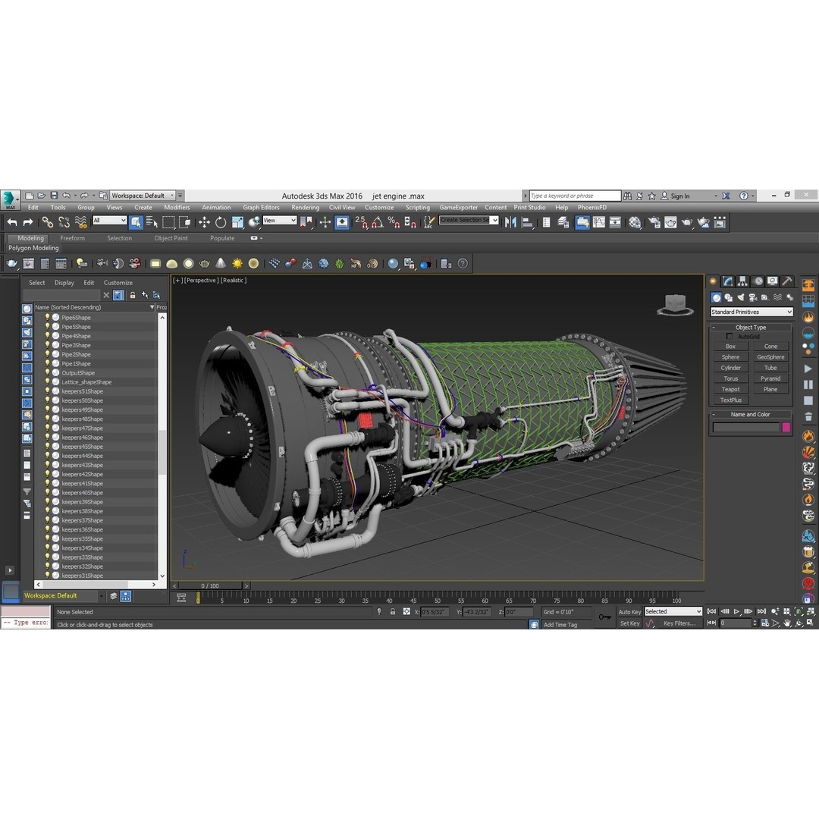
Task: Open the selection filter All dropdown
Action: (110, 221)
